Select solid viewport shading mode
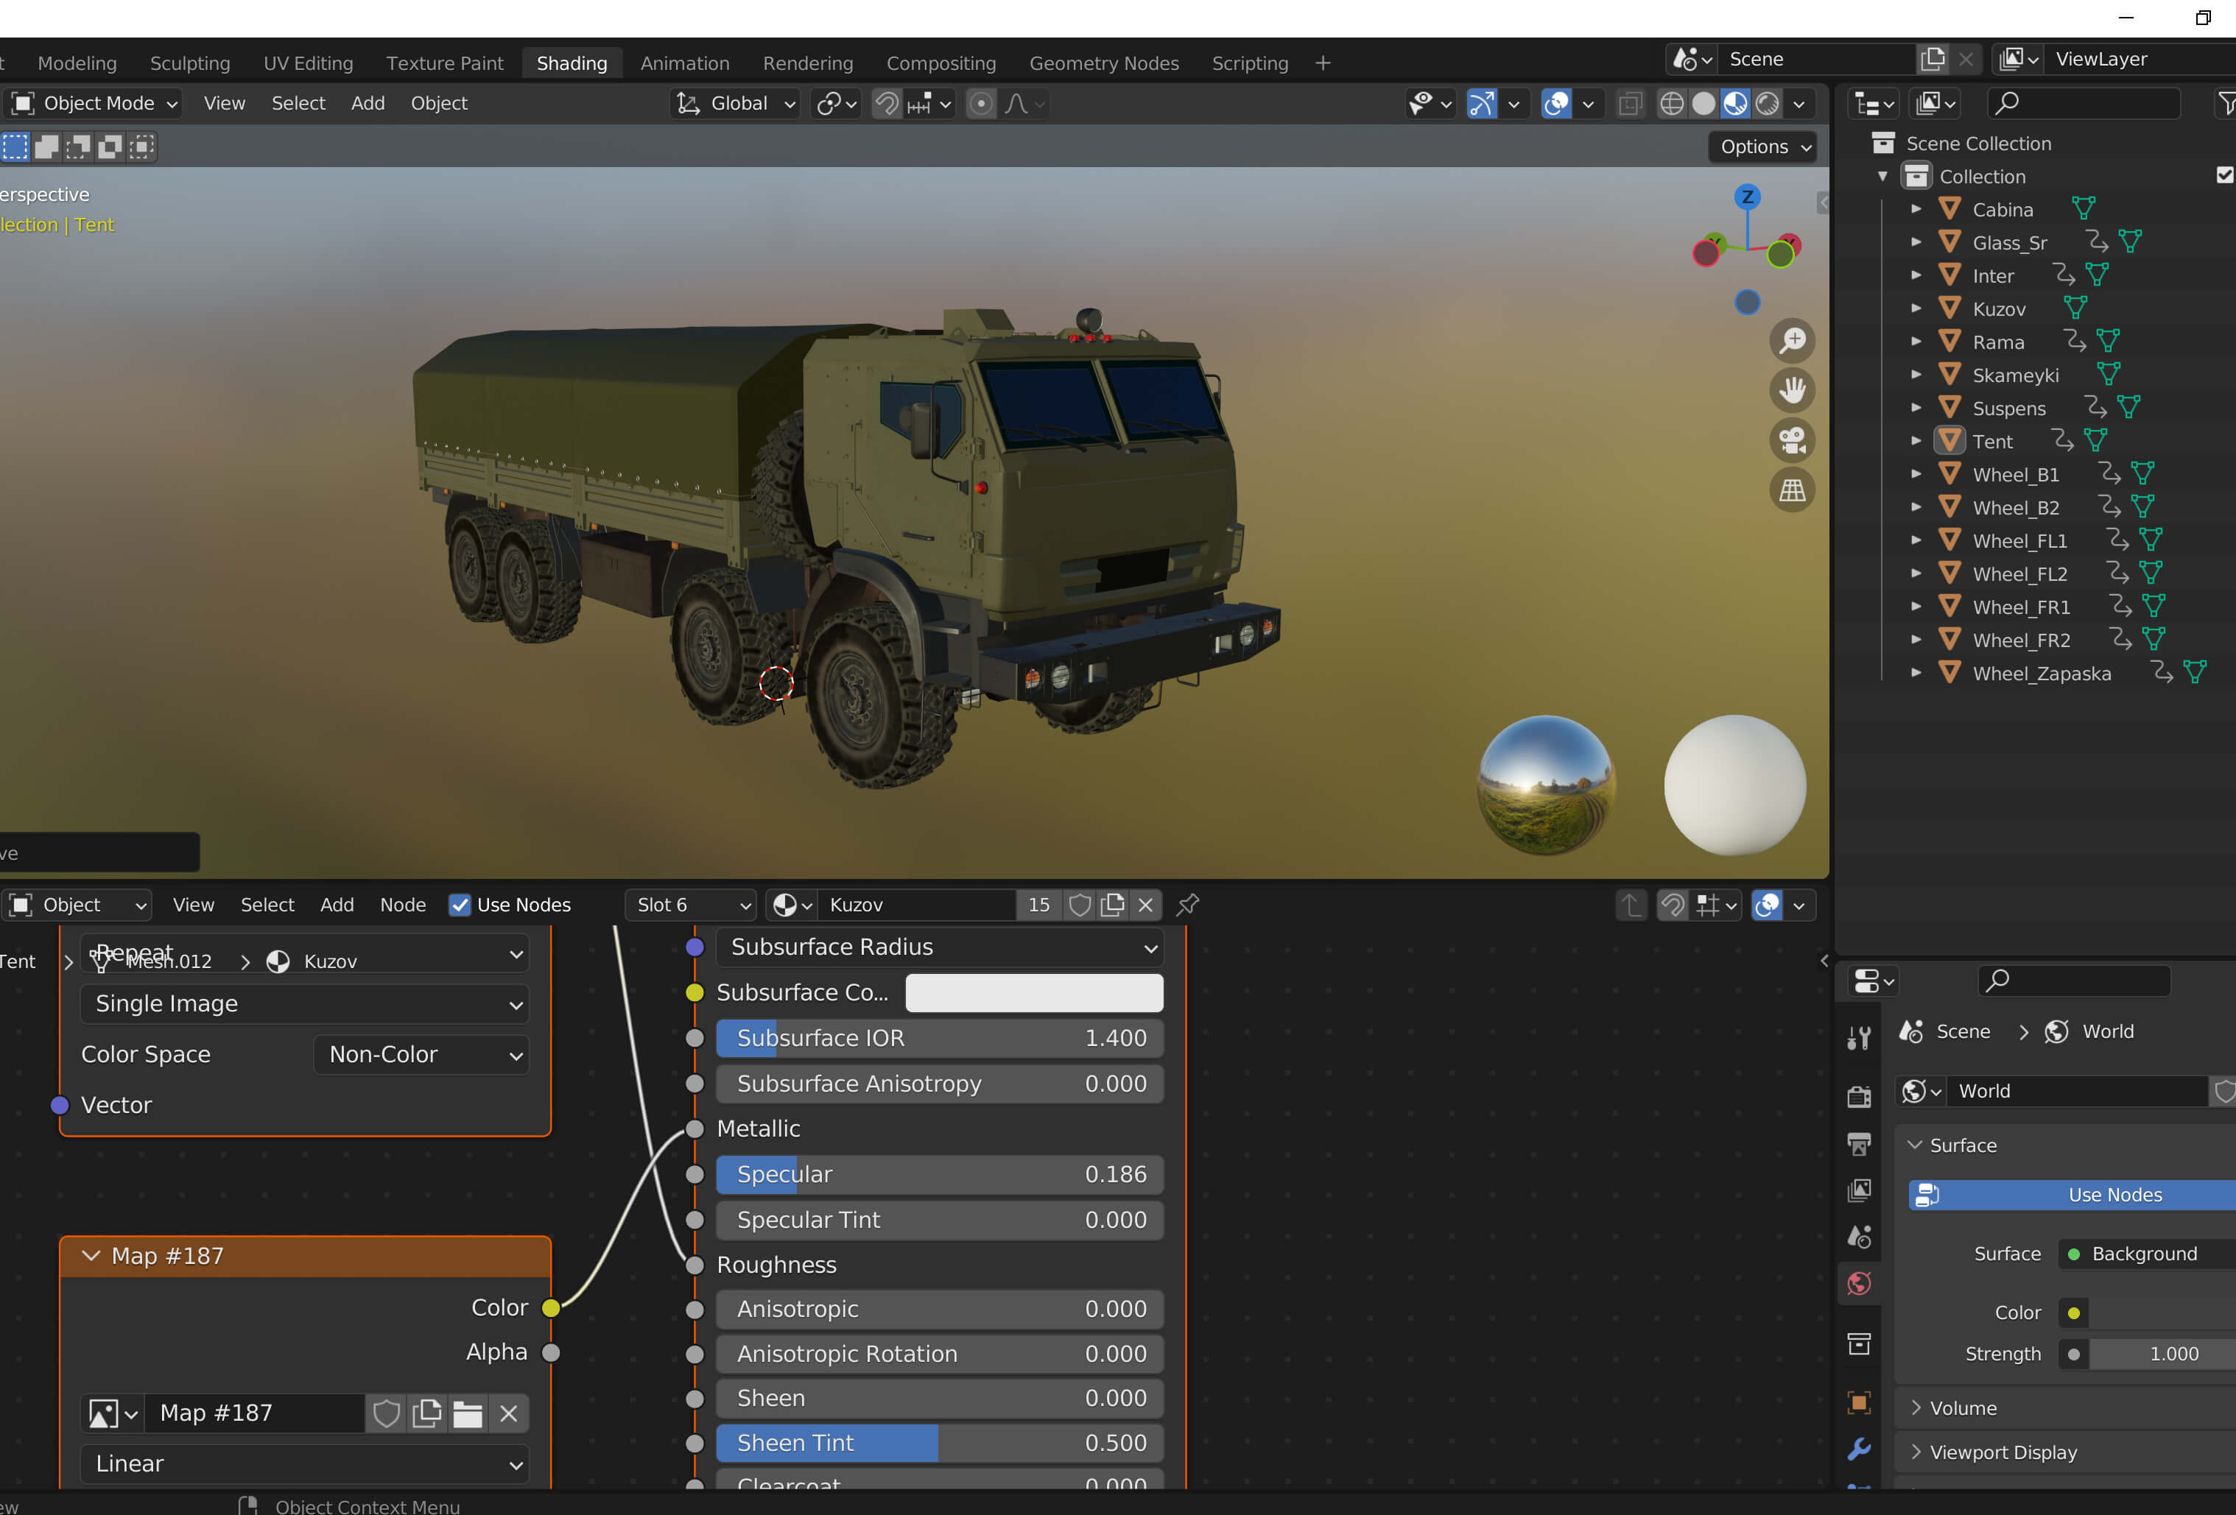This screenshot has width=2236, height=1515. [1703, 104]
